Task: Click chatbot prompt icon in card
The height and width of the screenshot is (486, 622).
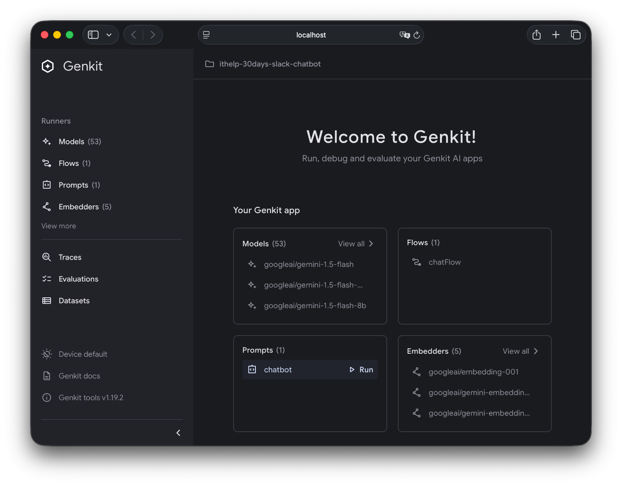Action: (252, 369)
